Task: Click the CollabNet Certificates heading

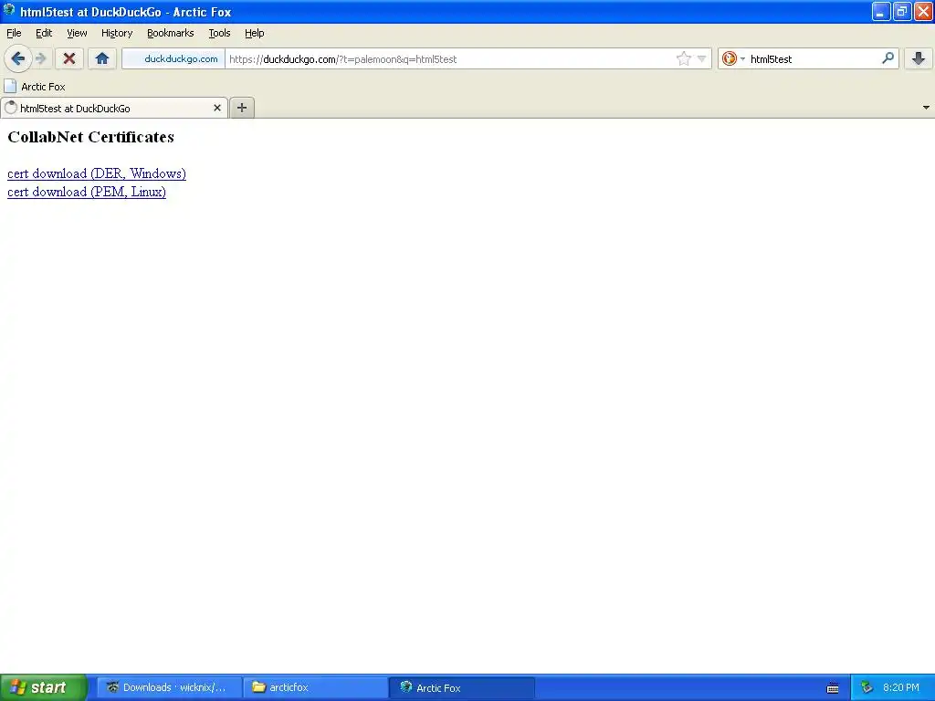Action: (90, 137)
